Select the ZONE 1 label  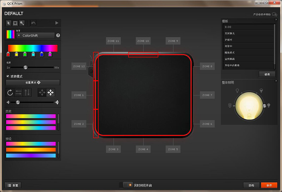pos(79,95)
